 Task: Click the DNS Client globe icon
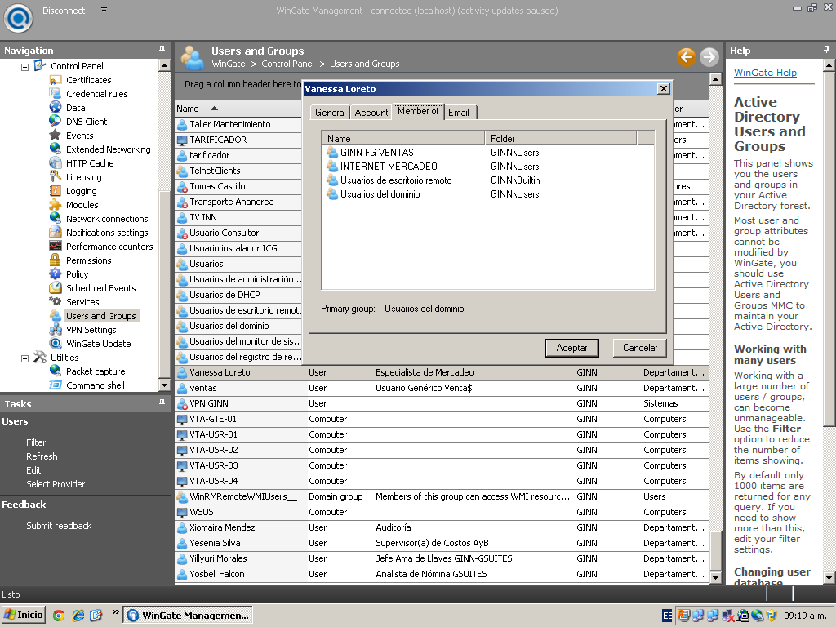tap(56, 122)
